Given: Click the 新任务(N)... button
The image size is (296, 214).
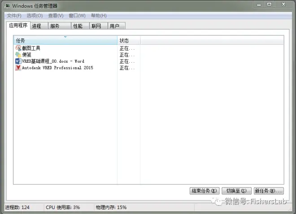Looking at the screenshot, I should tap(269, 191).
